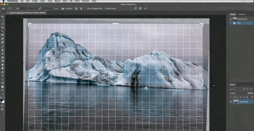Select the Frame tool
Image resolution: width=254 pixels, height=131 pixels.
(3, 35)
